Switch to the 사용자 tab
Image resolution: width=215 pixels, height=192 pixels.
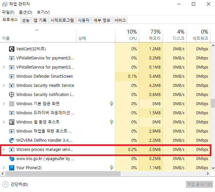tap(84, 21)
